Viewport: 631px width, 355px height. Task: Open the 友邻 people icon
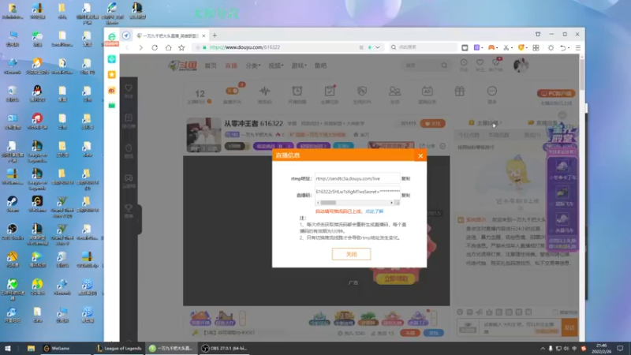click(395, 91)
